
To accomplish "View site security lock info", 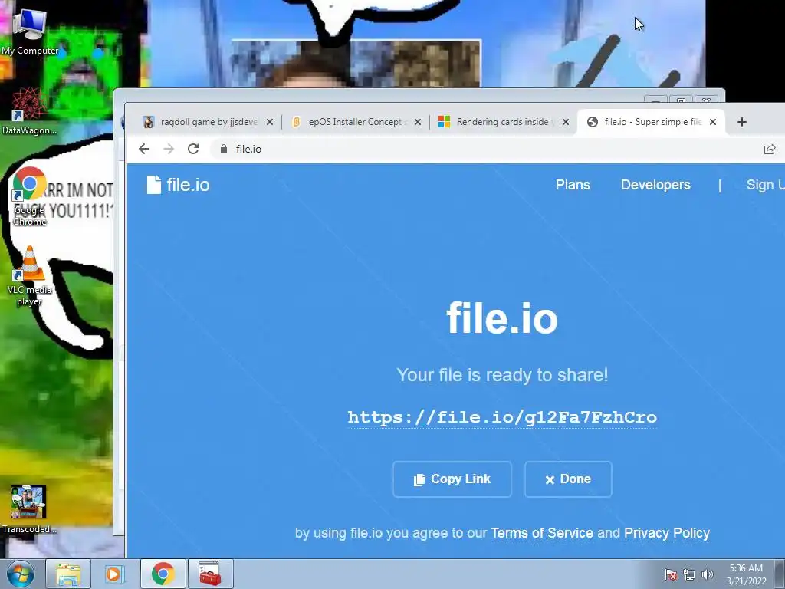I will pos(224,149).
